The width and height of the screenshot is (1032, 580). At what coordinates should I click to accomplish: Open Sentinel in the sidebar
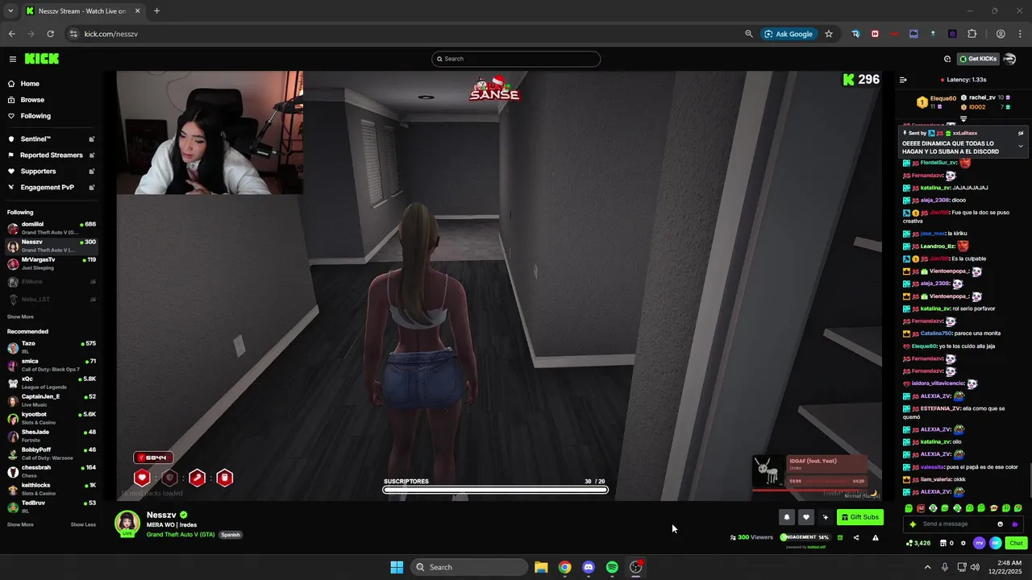click(x=50, y=139)
